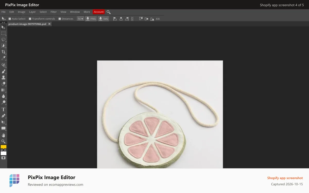Close the product-image-907975966.psd tab

49,24
